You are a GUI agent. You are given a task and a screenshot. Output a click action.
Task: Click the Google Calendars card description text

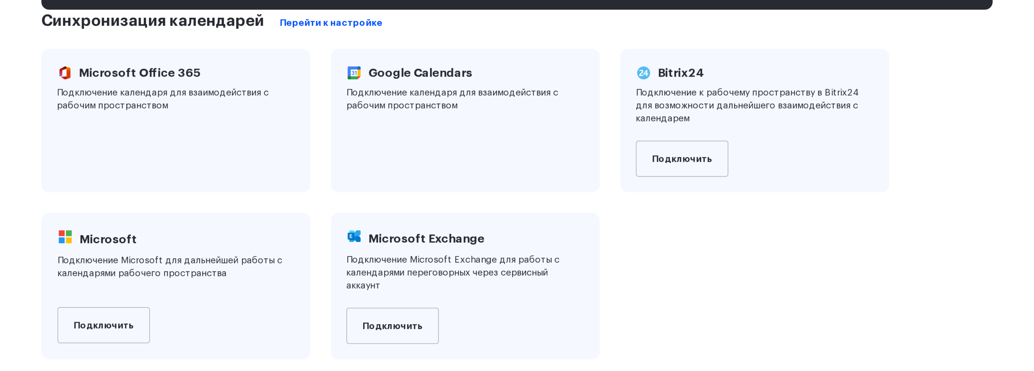click(x=452, y=99)
